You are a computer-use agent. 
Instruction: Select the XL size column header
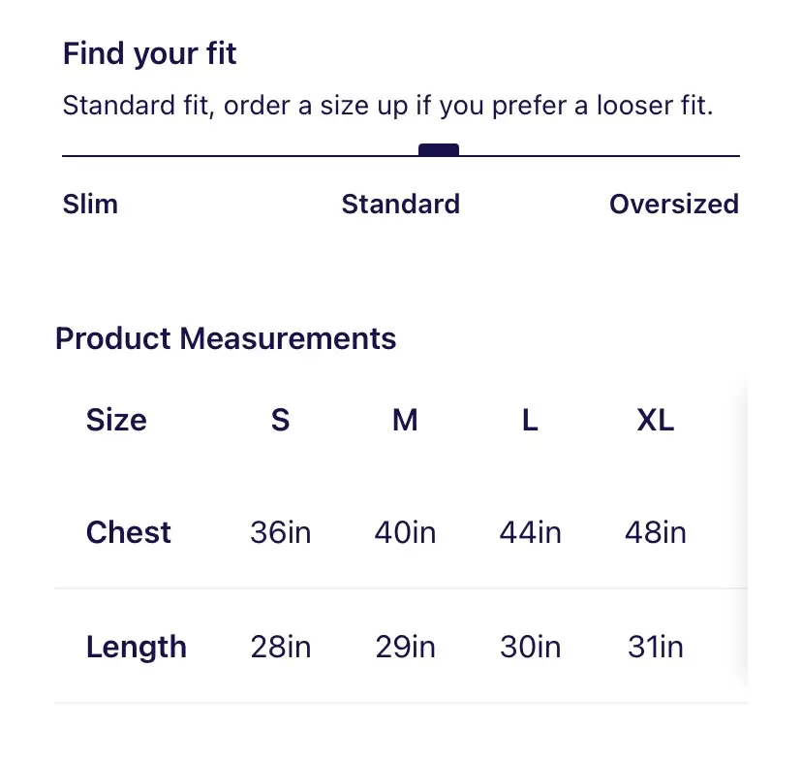[656, 420]
